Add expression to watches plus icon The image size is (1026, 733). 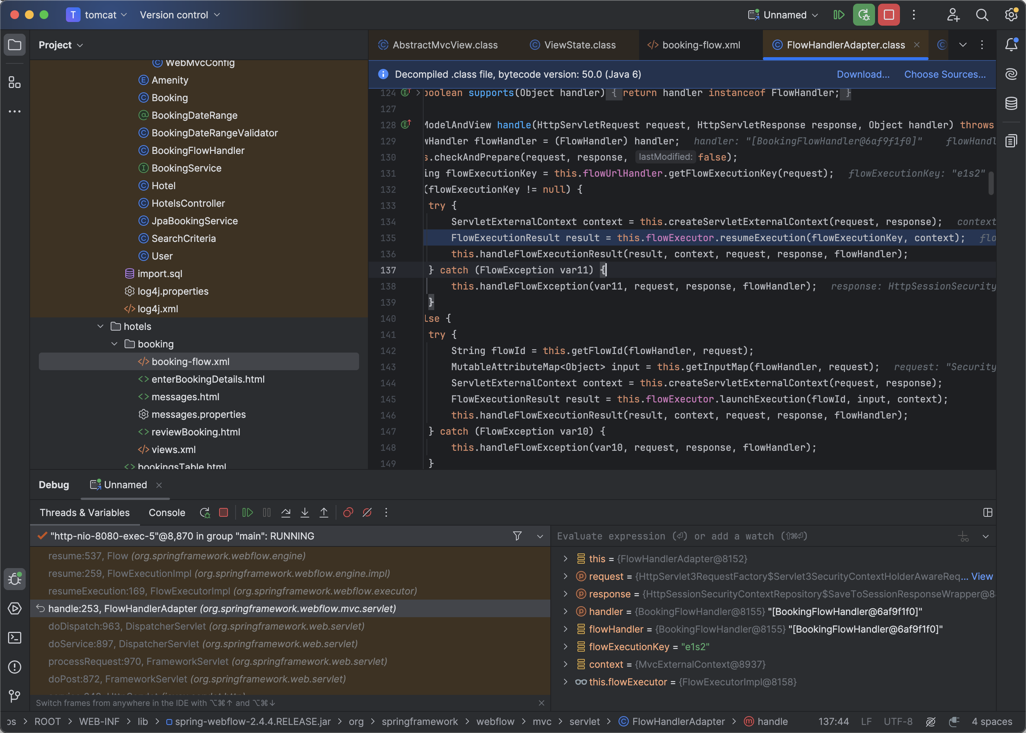click(x=963, y=537)
